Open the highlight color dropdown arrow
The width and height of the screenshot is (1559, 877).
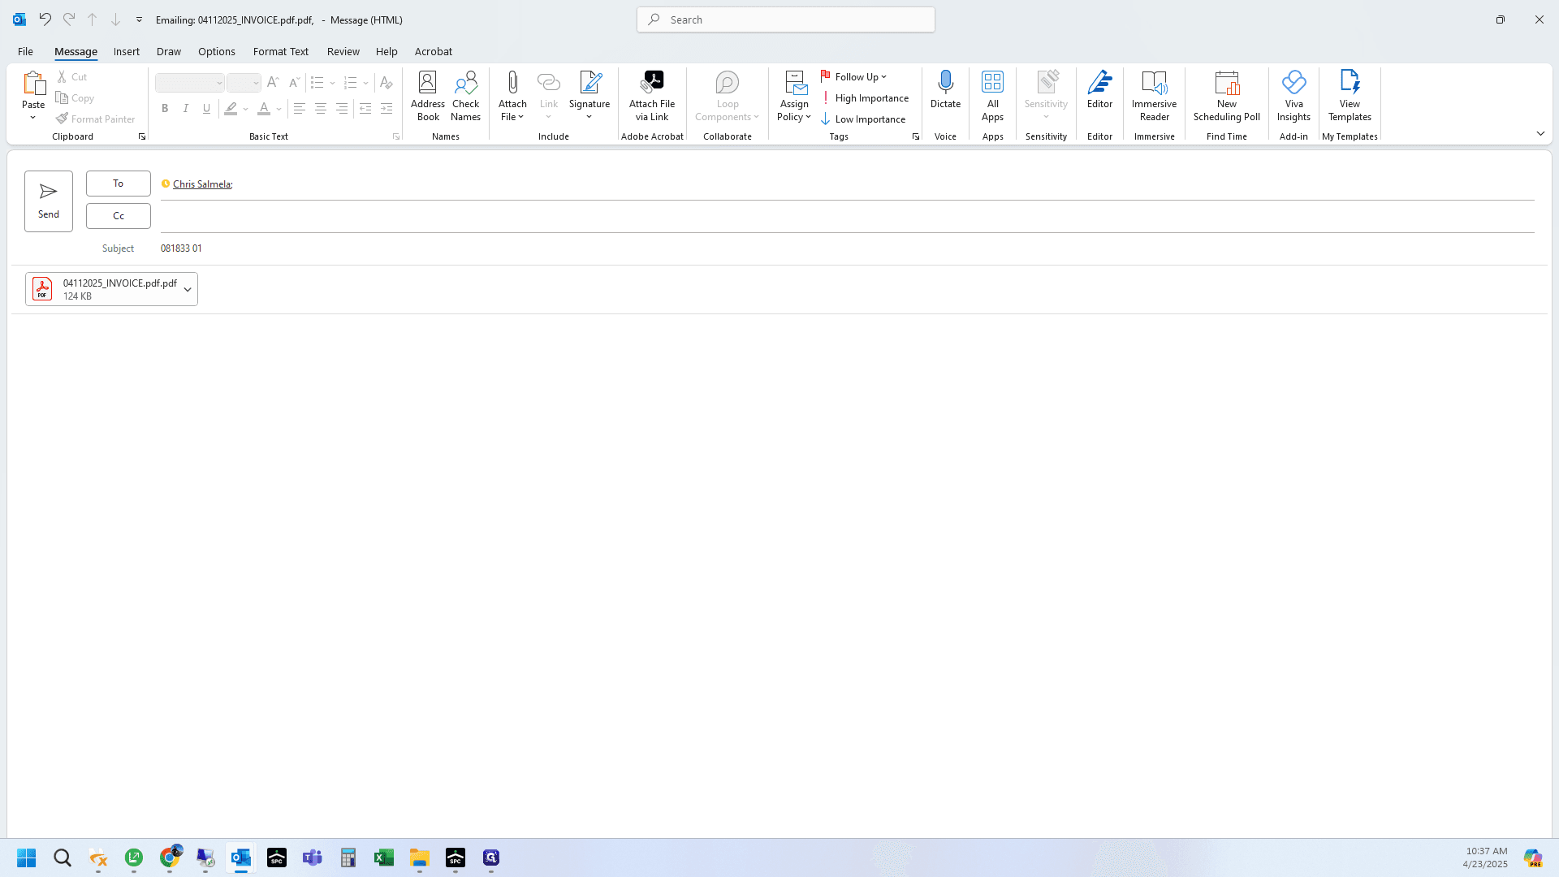[245, 109]
